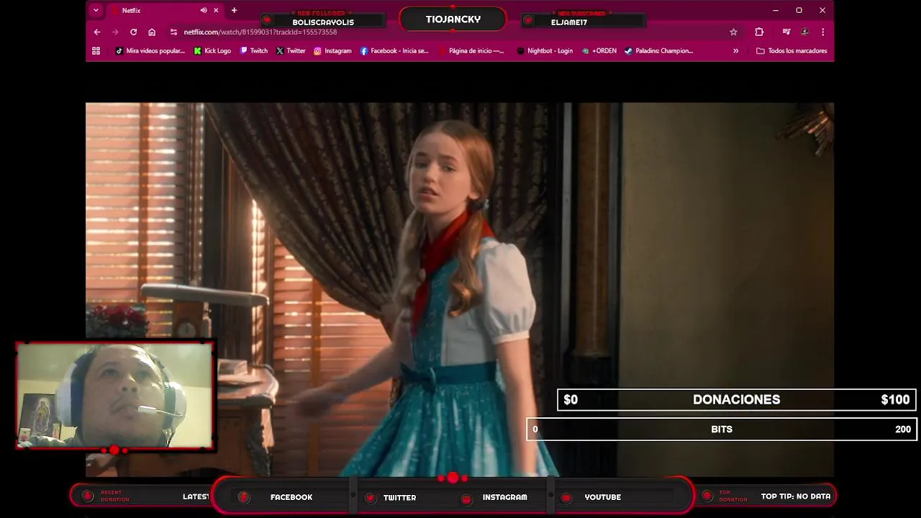Reload the Netflix page
Viewport: 921px width, 518px height.
tap(133, 32)
